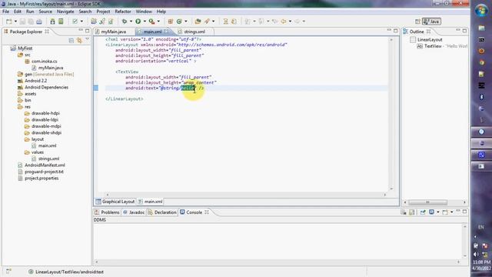Click the EN language indicator in taskbar
Screen dimensions: 492x277
(481, 227)
